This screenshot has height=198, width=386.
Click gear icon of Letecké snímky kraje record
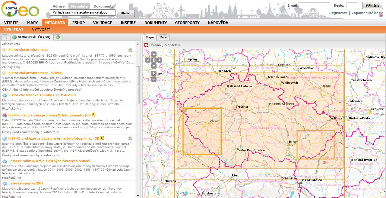(x=5, y=161)
